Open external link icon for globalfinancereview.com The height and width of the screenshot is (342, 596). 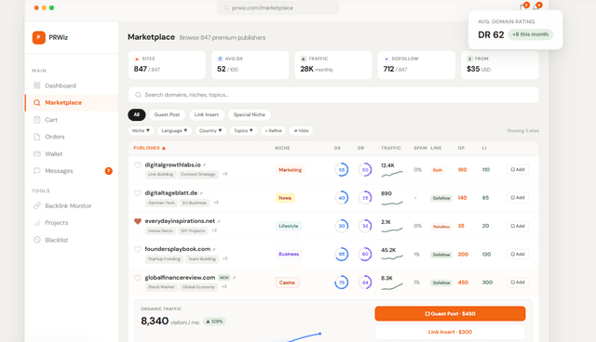click(x=234, y=278)
